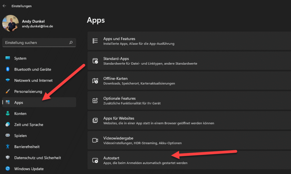Click the Standard-Apps icon
This screenshot has width=291, height=174.
point(95,60)
